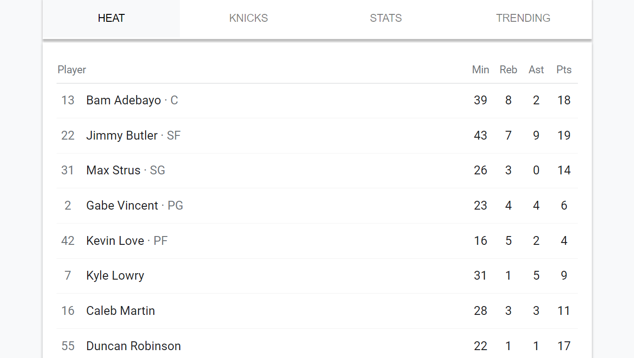
Task: Select Kyle Lowry in player list
Action: click(115, 276)
